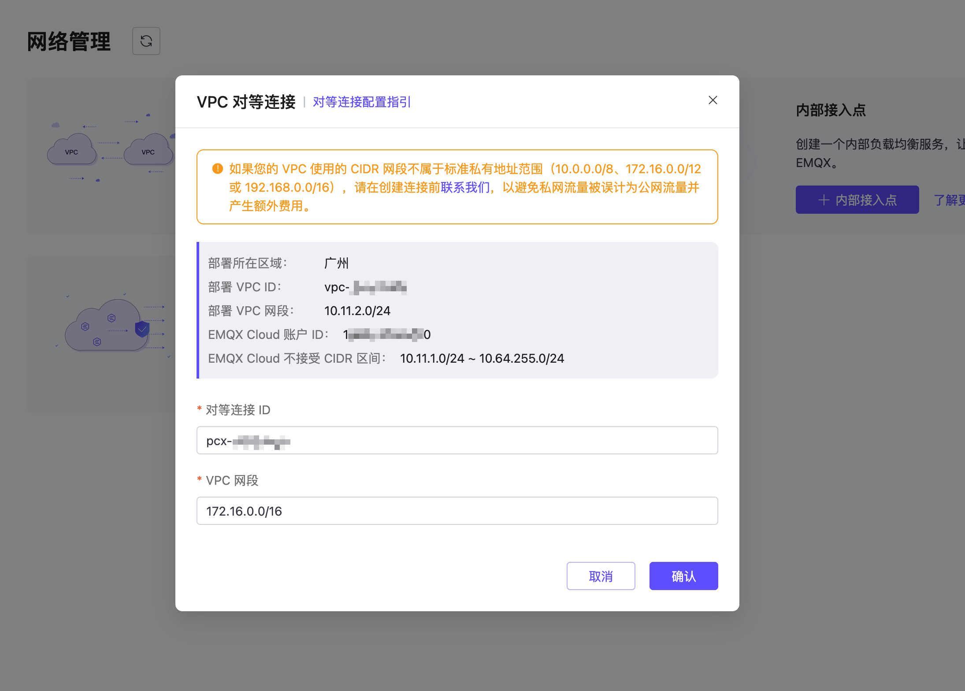The height and width of the screenshot is (691, 965).
Task: Select the 部署 VPC ID value
Action: click(x=365, y=287)
